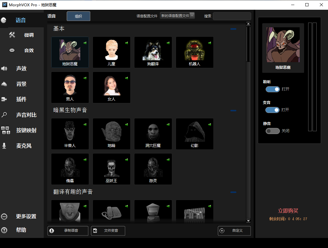The image size is (328, 248).
Task: Choose the 男人 man voice icon
Action: click(x=70, y=85)
